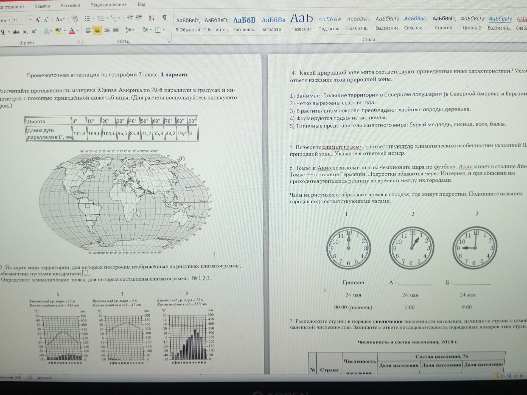Apply shading with the paint bucket

pos(144,30)
